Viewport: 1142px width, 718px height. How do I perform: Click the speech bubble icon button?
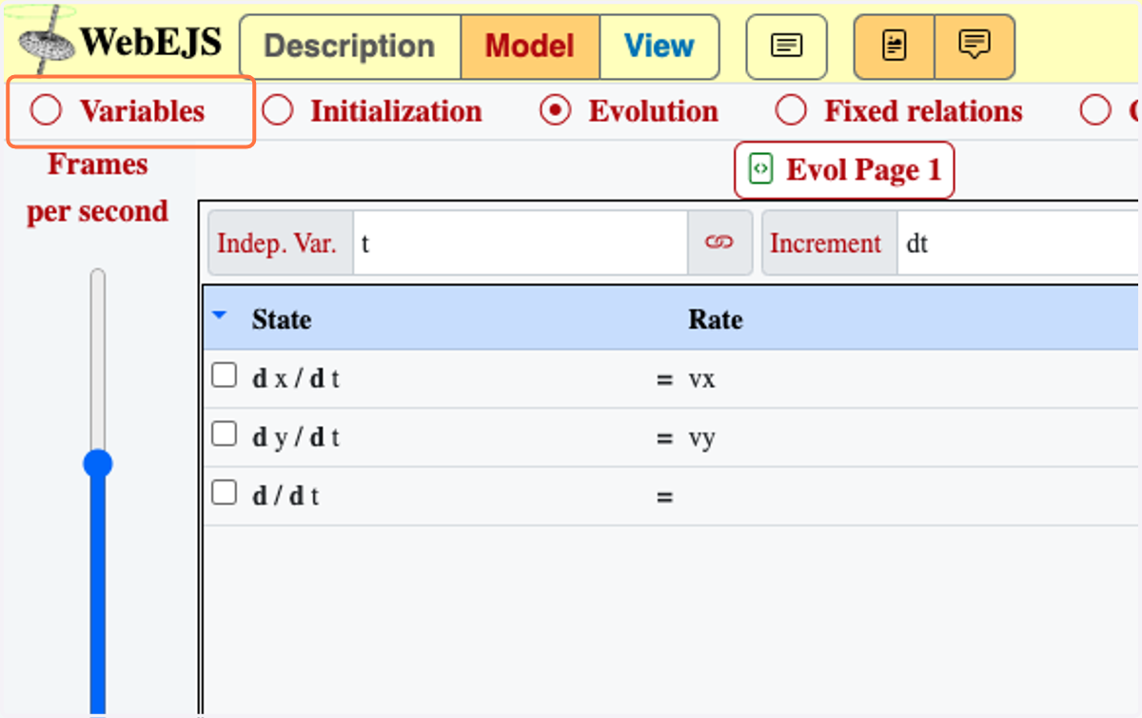tap(975, 47)
